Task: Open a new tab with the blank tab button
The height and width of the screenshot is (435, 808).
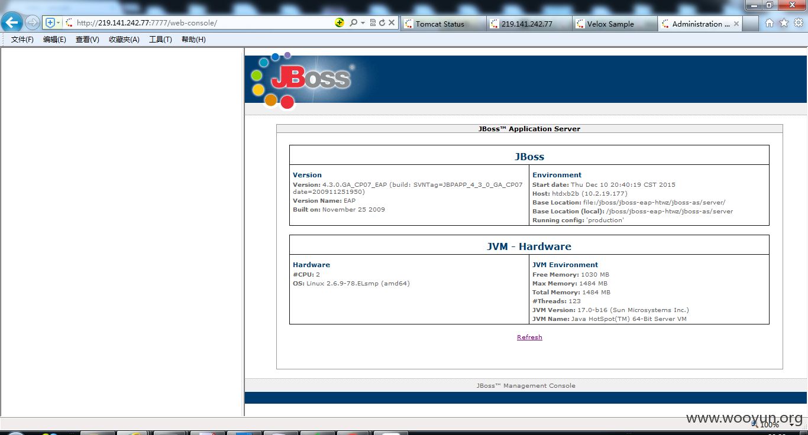Action: tap(751, 24)
